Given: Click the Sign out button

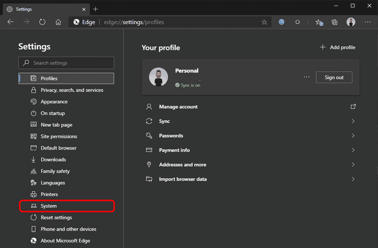Looking at the screenshot, I should tap(334, 77).
